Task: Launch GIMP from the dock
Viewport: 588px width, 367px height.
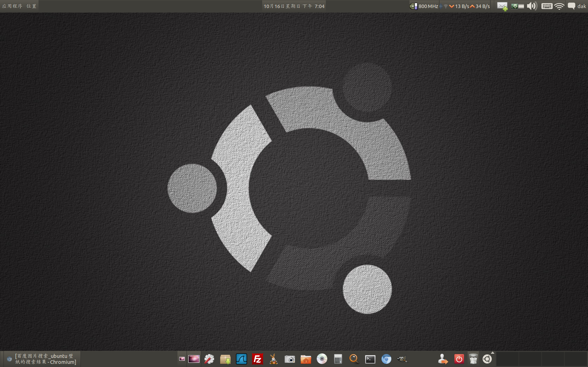Action: pos(402,359)
